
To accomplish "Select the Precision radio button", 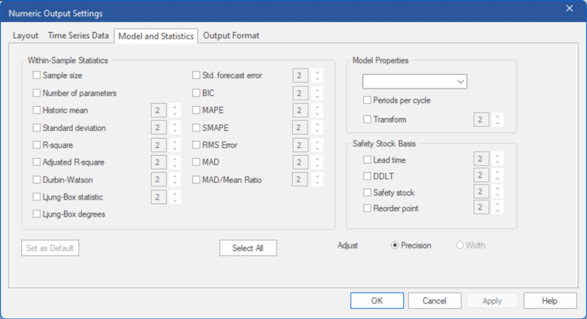I will coord(395,245).
